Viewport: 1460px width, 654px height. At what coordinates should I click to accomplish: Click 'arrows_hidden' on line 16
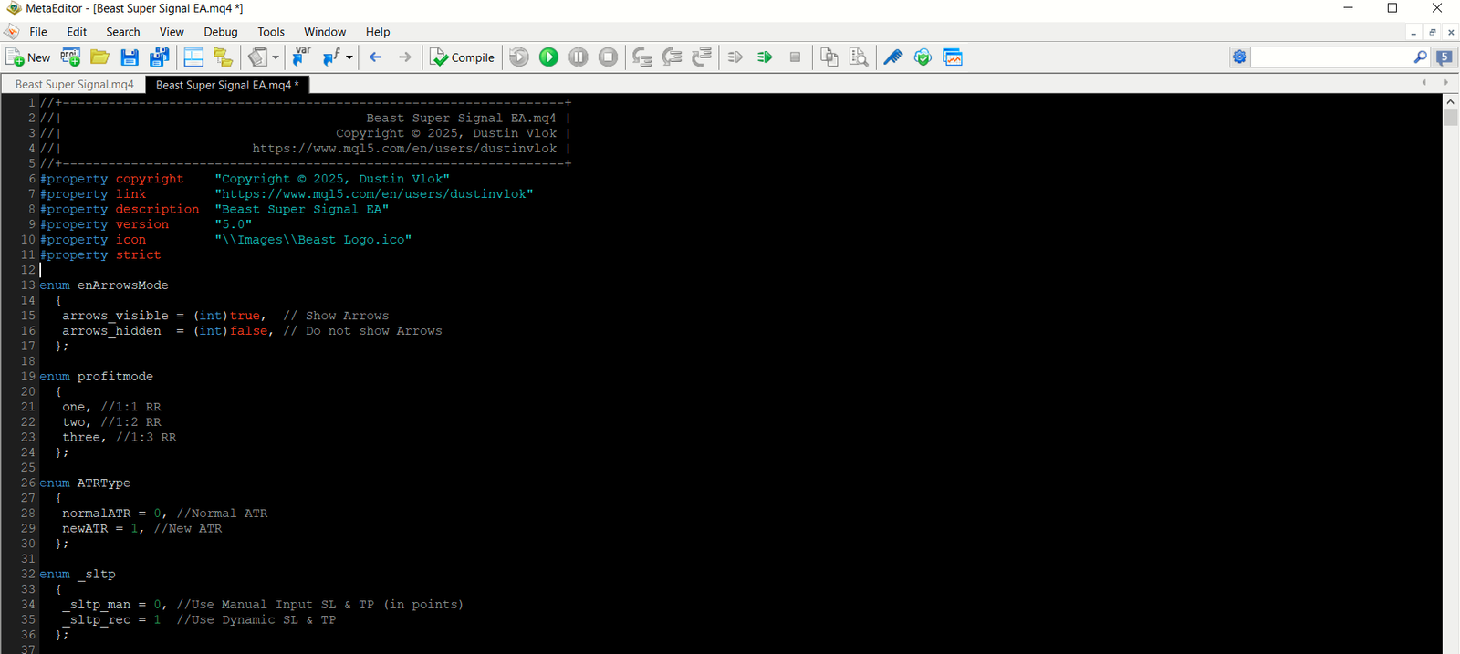point(111,331)
